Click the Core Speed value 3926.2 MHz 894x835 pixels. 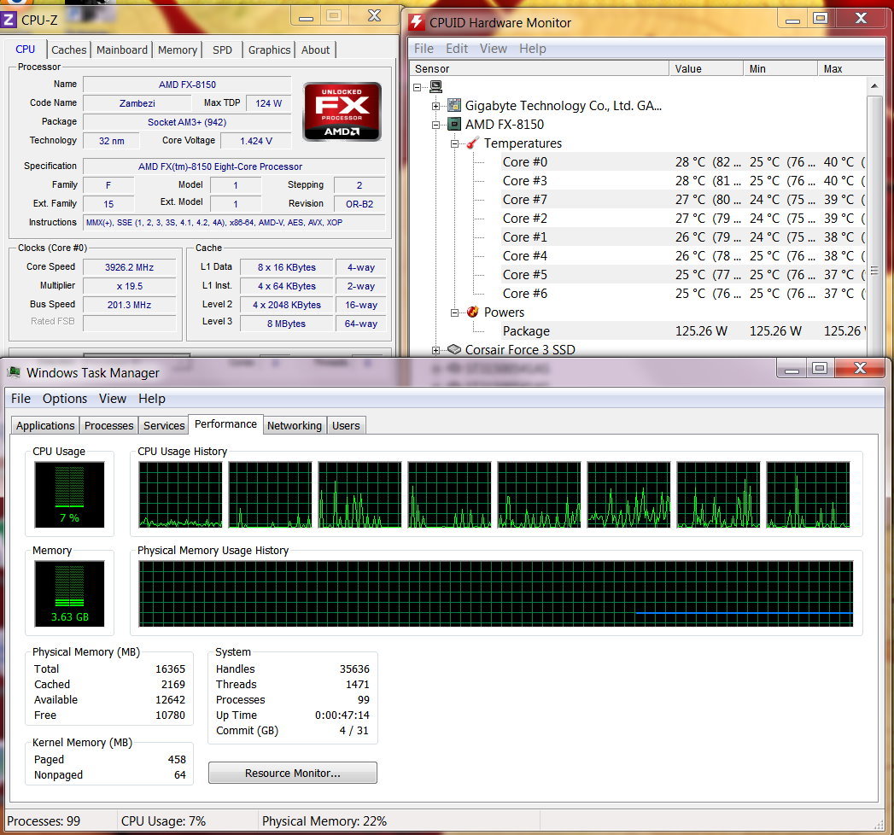tap(130, 267)
